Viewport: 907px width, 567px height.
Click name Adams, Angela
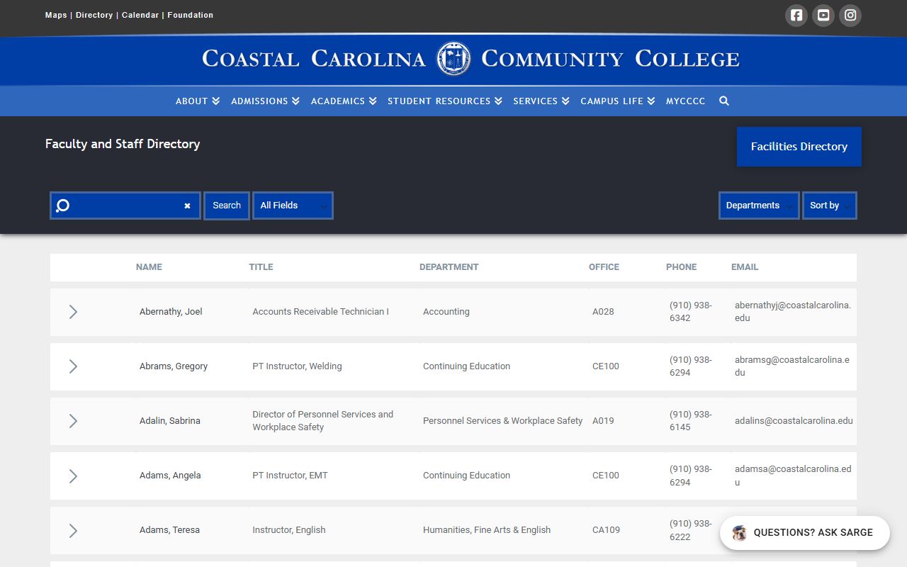170,476
